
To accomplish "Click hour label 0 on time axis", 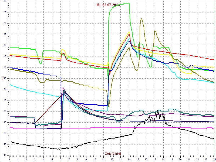I will tap(9, 159).
